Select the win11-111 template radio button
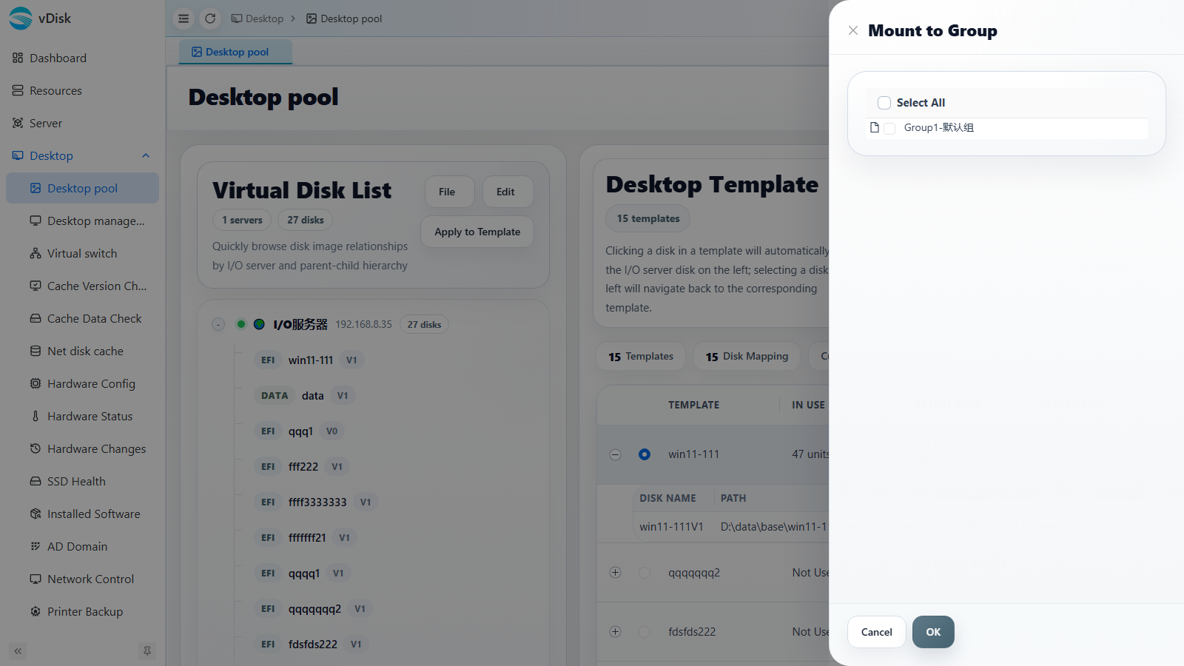Viewport: 1184px width, 666px height. coord(645,454)
